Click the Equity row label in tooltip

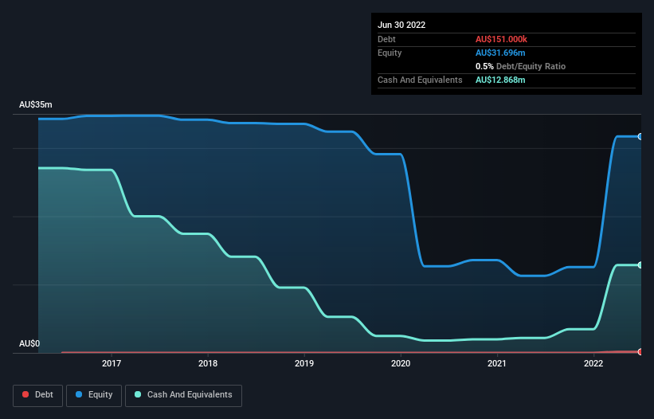point(390,53)
